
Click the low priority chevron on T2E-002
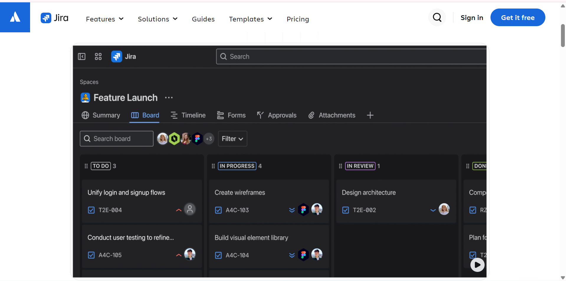(433, 210)
